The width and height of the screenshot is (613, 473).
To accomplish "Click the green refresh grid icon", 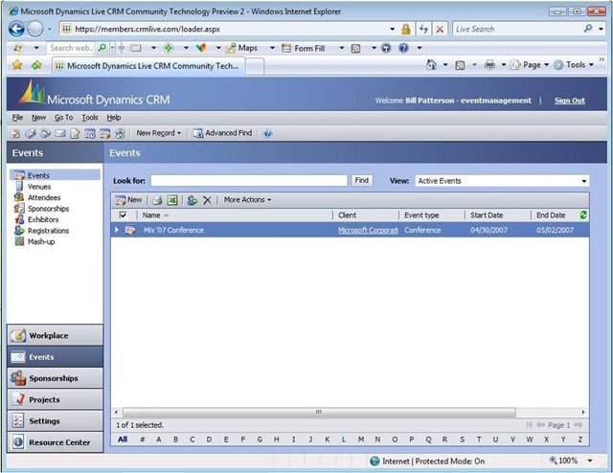I will point(583,214).
